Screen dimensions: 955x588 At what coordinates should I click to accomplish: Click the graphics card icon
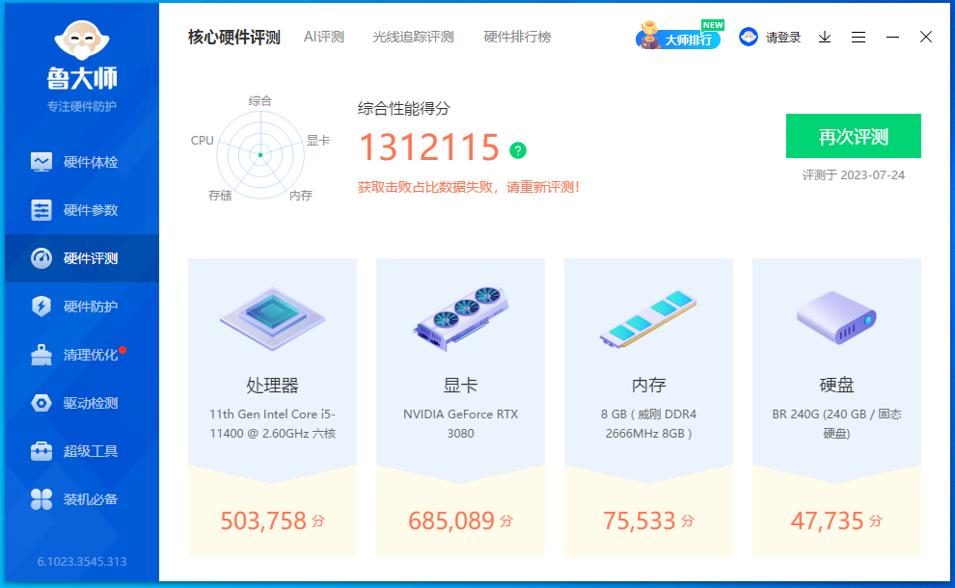point(460,318)
